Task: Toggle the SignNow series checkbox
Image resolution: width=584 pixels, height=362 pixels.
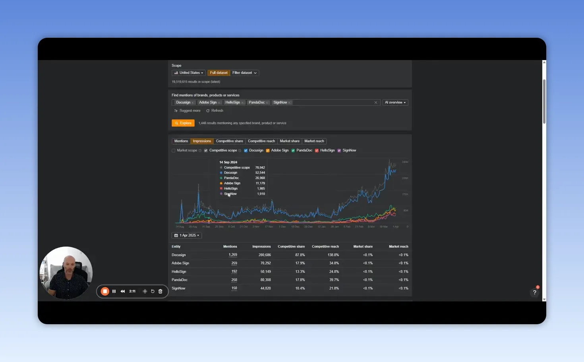Action: [x=339, y=150]
